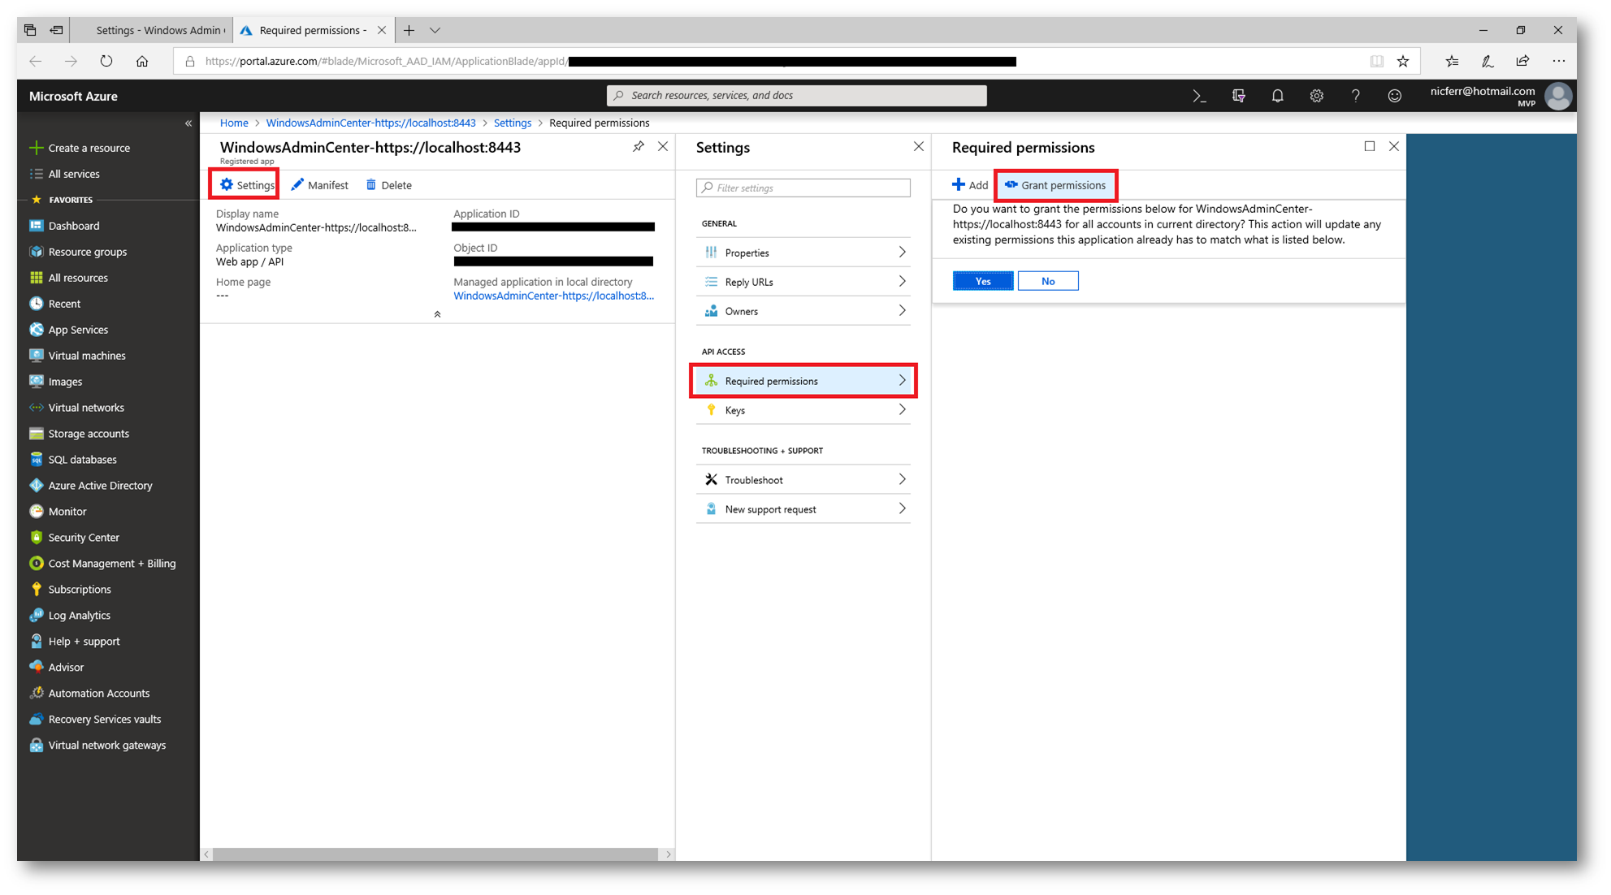Click the Filter settings field

pos(803,188)
